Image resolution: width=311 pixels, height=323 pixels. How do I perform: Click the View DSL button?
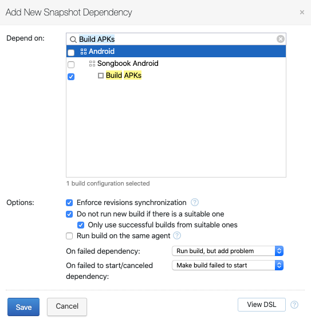[x=262, y=305]
